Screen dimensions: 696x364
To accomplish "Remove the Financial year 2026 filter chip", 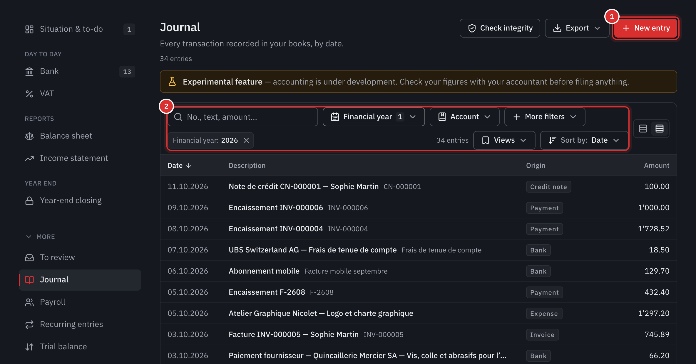I will tap(246, 140).
